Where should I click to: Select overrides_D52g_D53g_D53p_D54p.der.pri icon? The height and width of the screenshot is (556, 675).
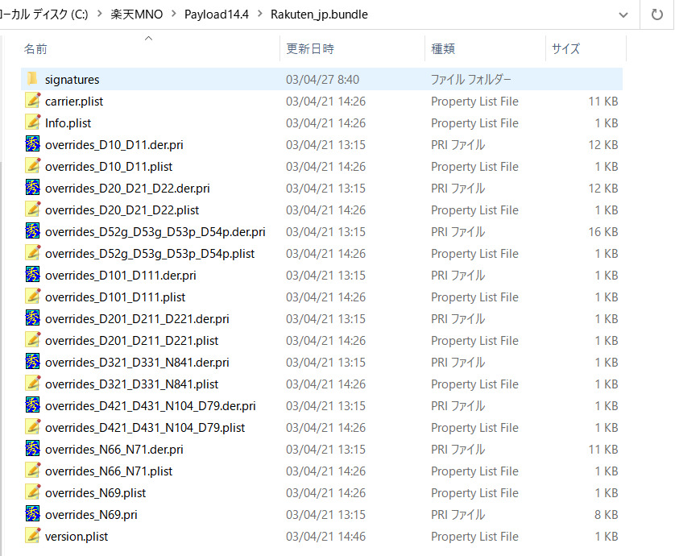[32, 231]
